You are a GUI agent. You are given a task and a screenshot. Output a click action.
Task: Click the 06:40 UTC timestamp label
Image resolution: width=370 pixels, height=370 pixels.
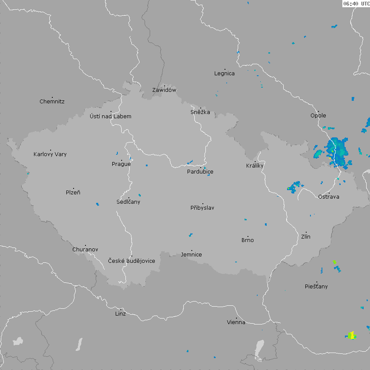point(356,3)
